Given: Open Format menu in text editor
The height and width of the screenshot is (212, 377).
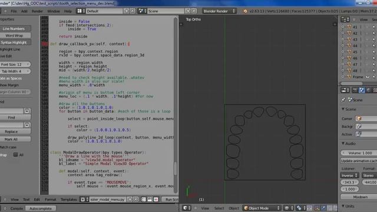Looking at the screenshot, I should [x=50, y=200].
